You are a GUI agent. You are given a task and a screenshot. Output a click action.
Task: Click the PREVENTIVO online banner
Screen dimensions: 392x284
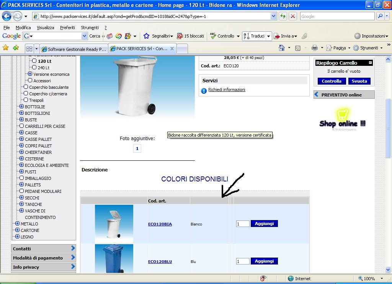344,95
